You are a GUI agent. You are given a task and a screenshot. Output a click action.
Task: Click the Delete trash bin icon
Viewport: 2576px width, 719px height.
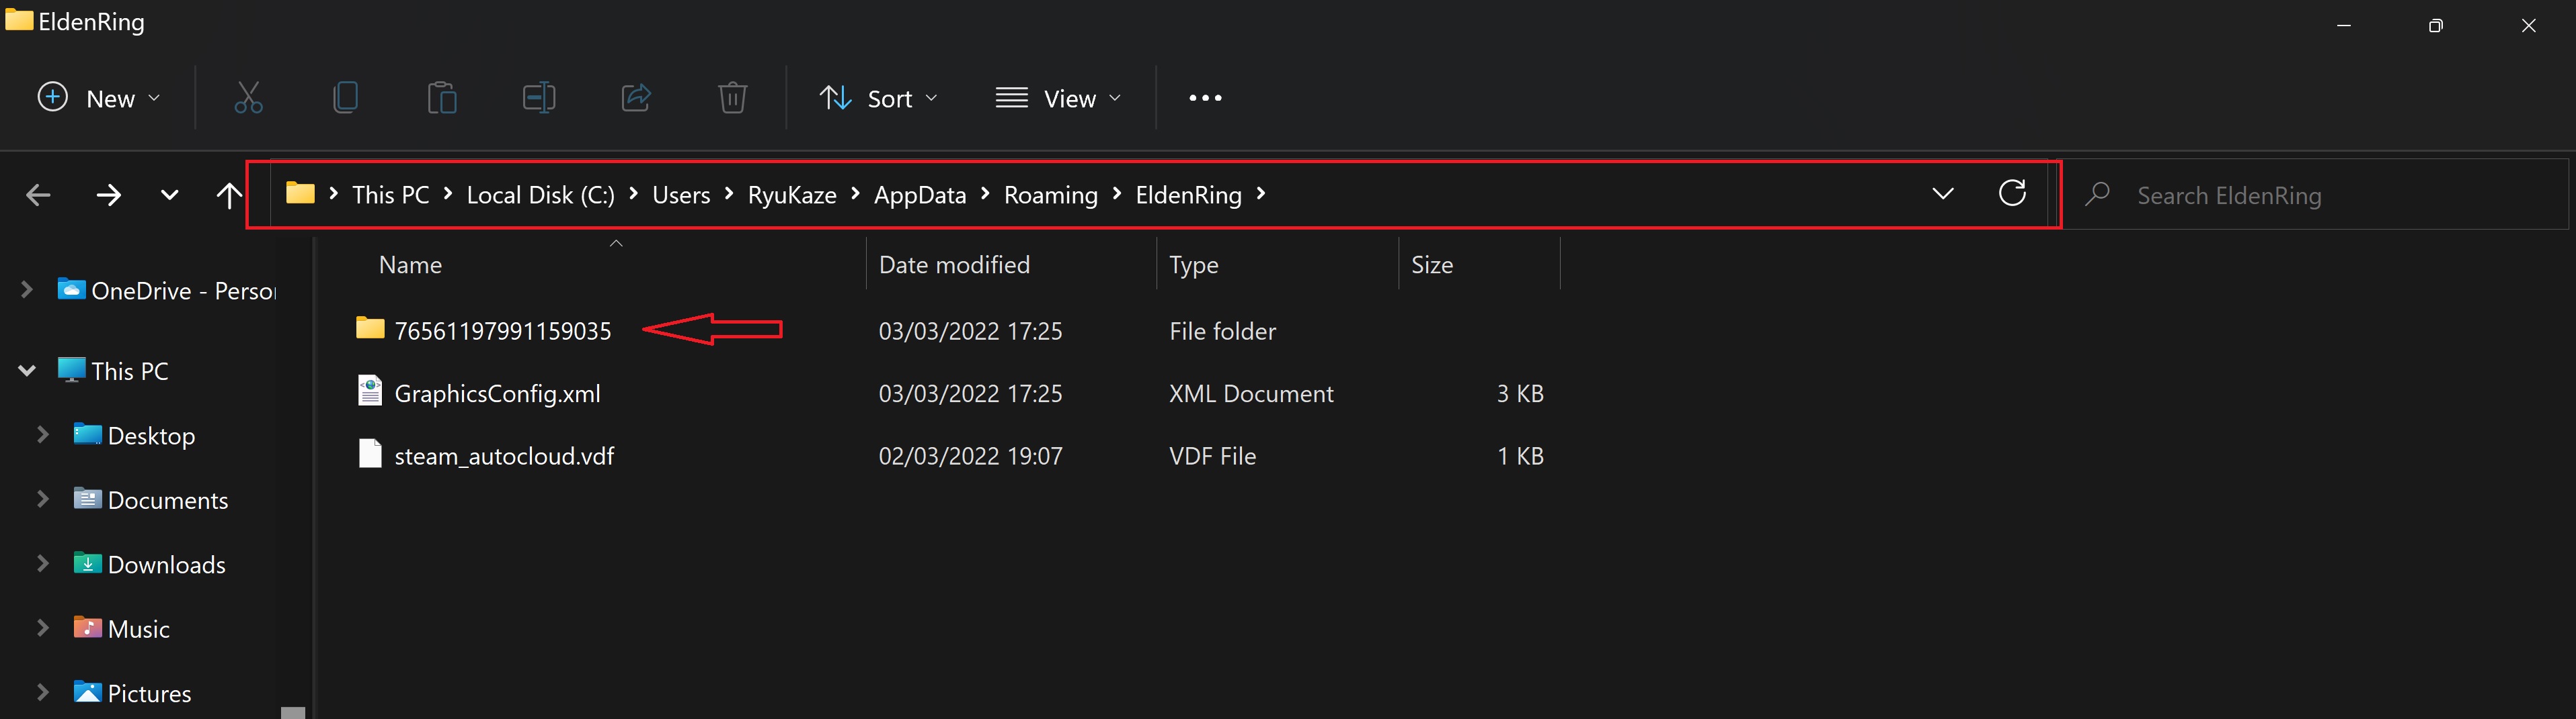pos(732,98)
